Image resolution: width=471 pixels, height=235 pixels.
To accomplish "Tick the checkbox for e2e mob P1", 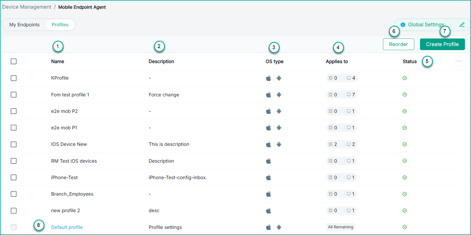I will tap(14, 128).
